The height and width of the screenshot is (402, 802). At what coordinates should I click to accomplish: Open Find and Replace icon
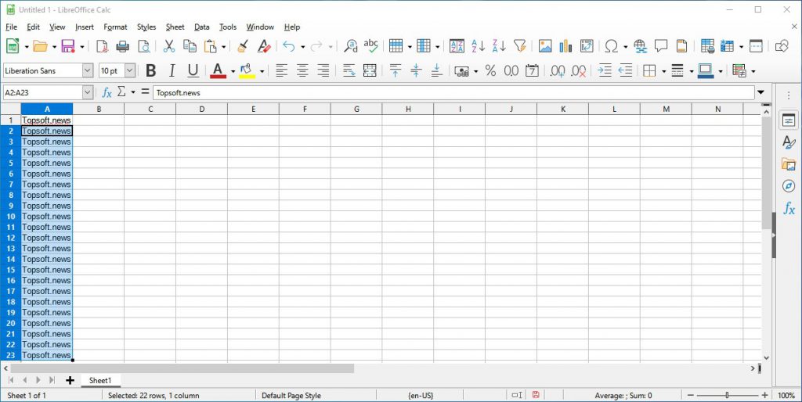(350, 46)
